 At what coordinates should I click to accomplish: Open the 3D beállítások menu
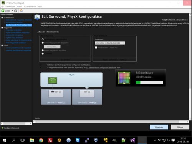point(30,7)
